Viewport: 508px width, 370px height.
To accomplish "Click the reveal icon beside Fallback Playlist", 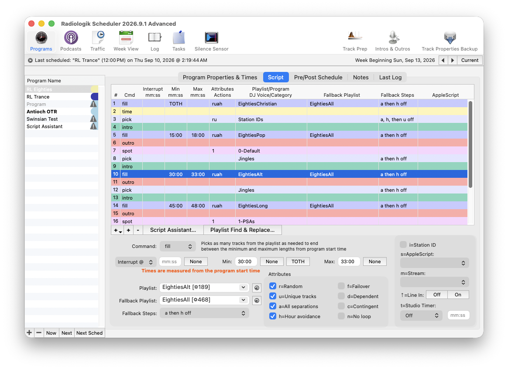I will pyautogui.click(x=257, y=300).
